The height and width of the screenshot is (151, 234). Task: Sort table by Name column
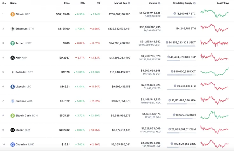13,3
